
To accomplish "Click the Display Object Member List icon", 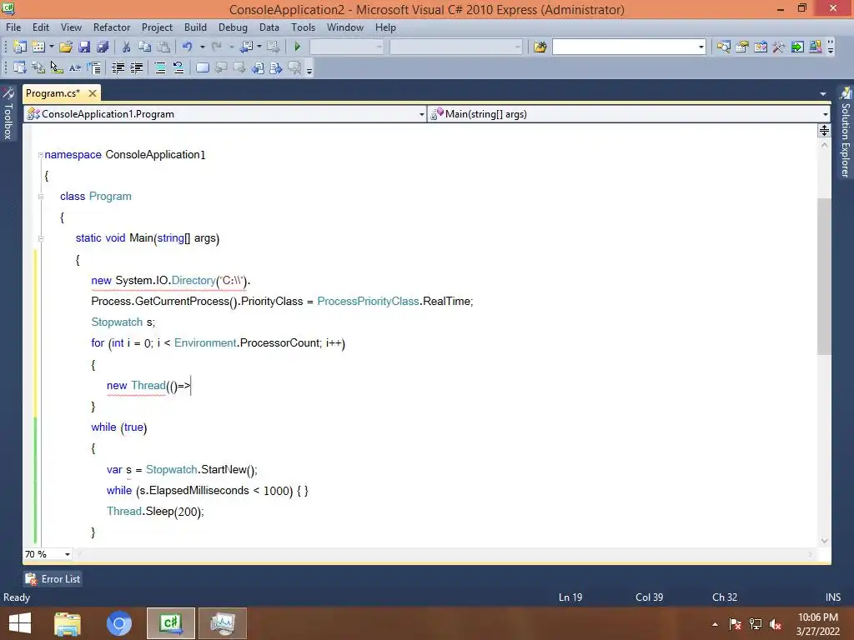I will click(x=20, y=67).
